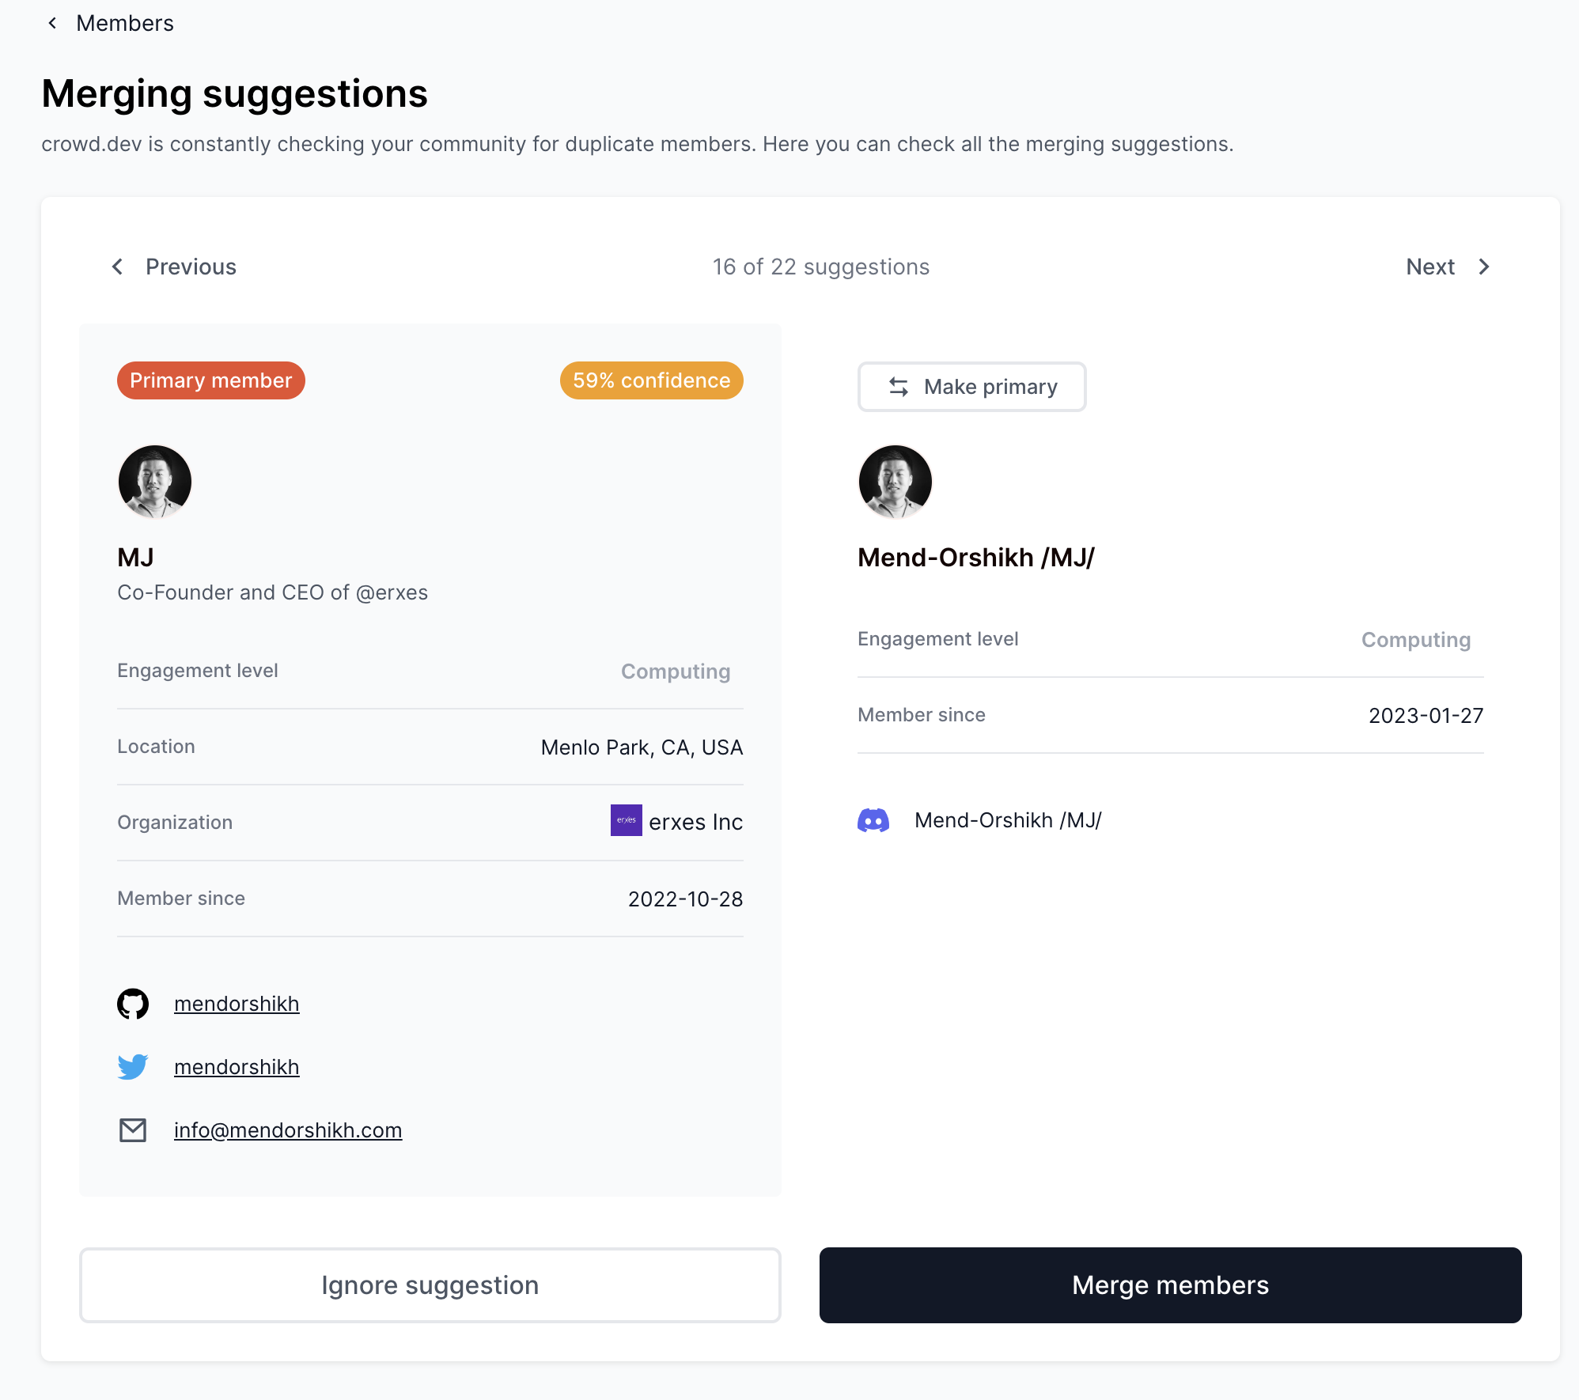Viewport: 1579px width, 1400px height.
Task: Open the mendorshikh Twitter profile link
Action: tap(237, 1067)
